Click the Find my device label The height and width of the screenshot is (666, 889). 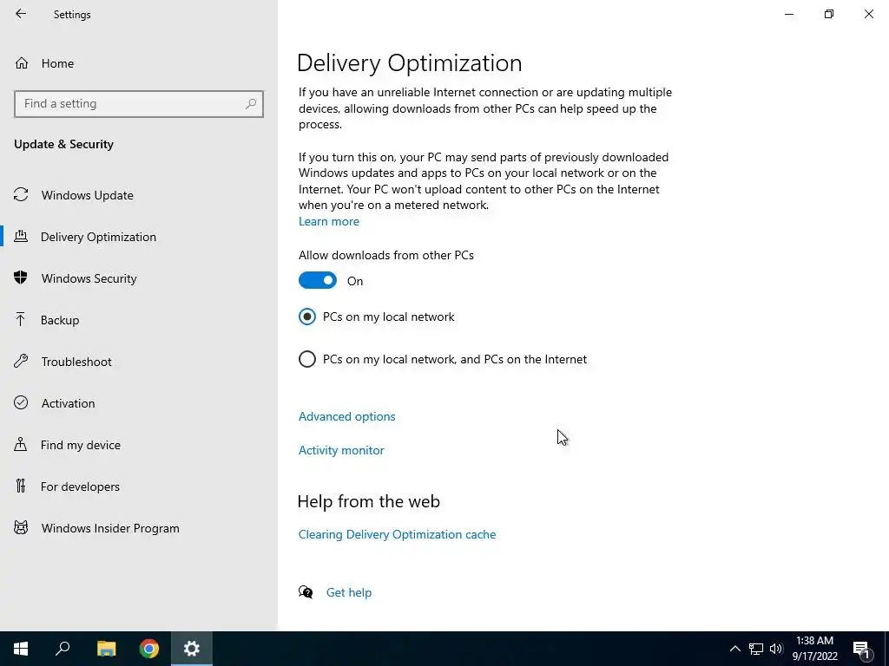(x=81, y=445)
